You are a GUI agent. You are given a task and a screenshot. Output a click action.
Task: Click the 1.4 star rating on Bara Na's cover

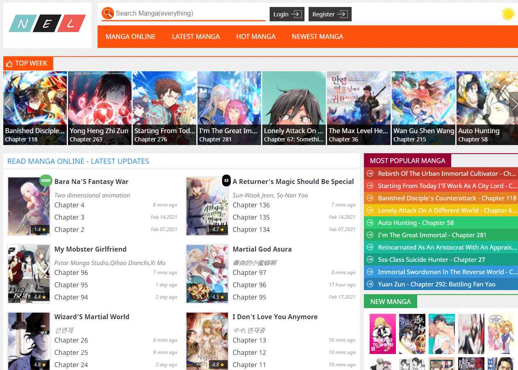pyautogui.click(x=40, y=229)
